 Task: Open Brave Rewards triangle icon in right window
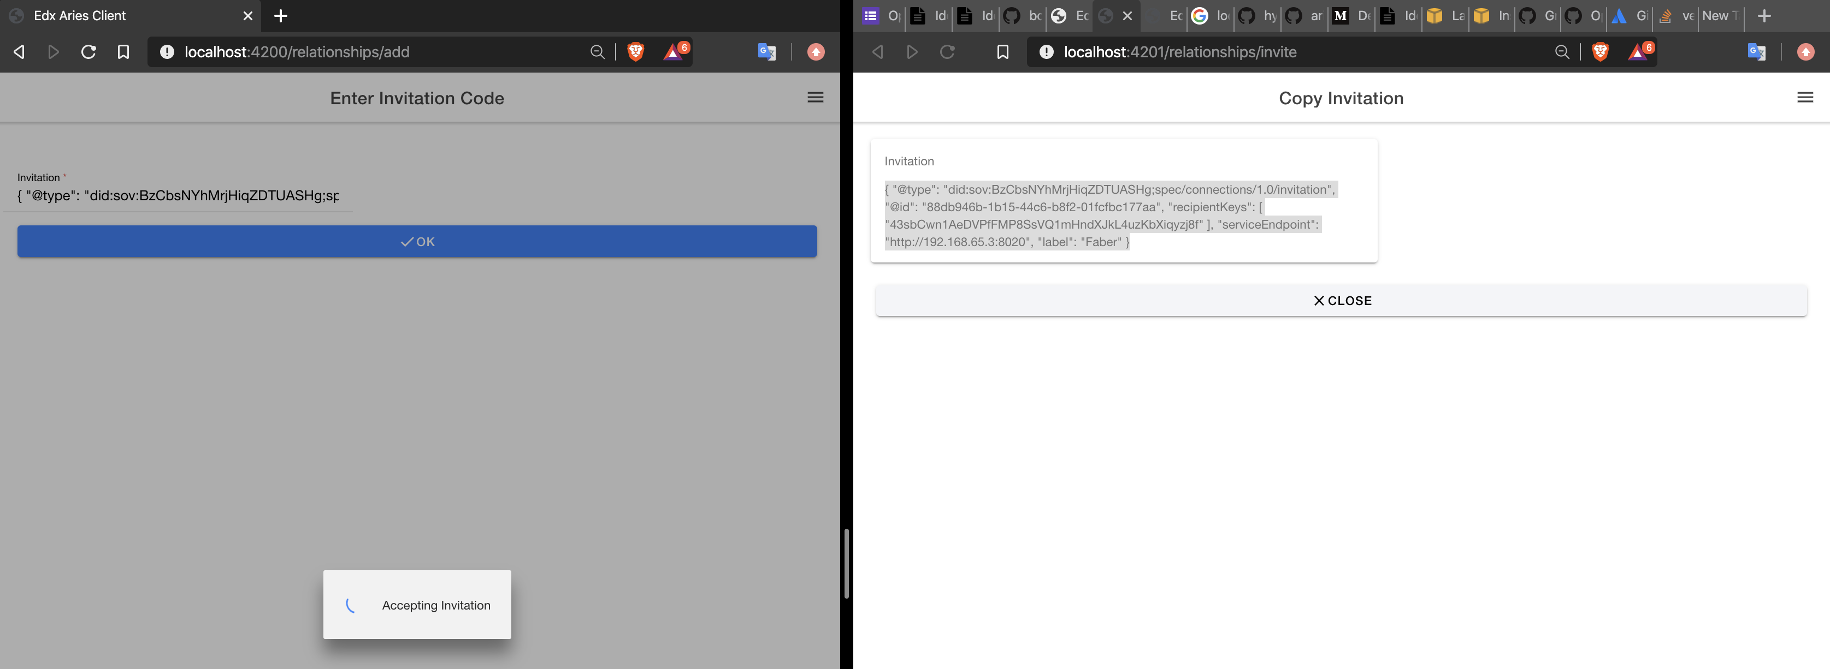tap(1637, 52)
